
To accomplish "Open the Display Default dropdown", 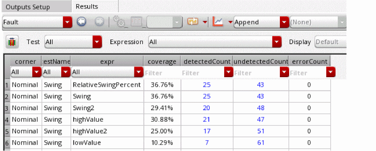I will point(330,42).
